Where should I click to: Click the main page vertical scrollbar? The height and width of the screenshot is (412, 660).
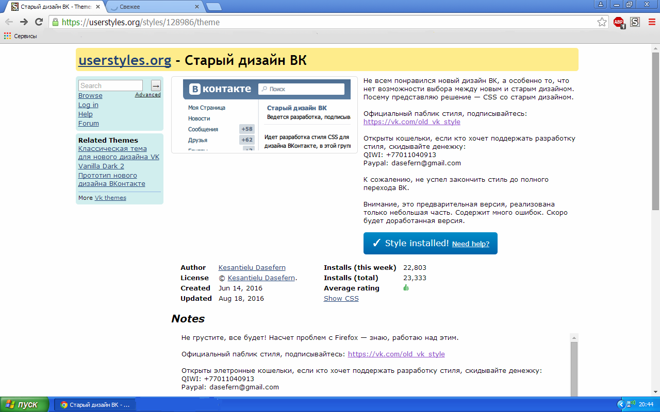pyautogui.click(x=655, y=131)
